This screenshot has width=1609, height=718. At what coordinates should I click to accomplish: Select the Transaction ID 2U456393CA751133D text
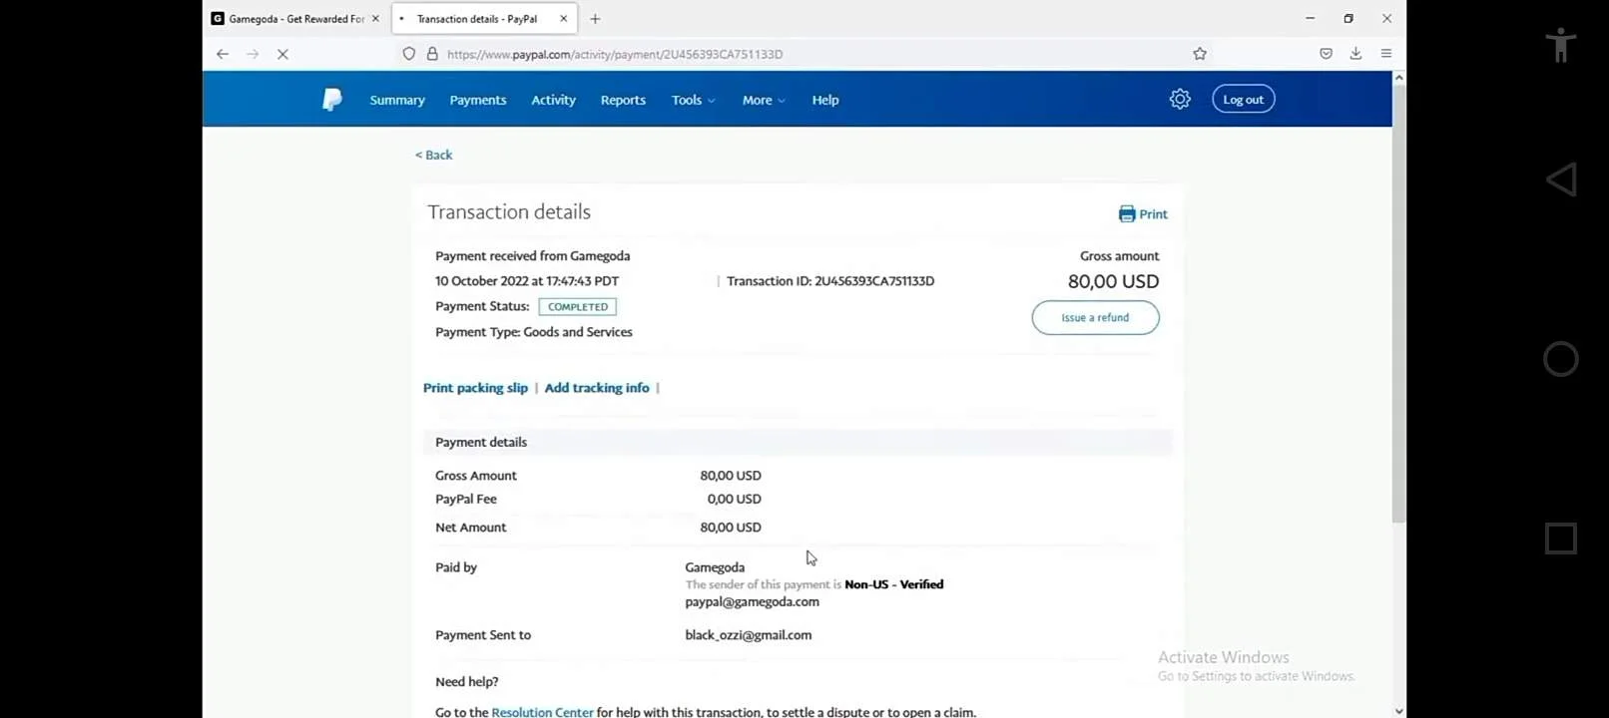click(x=830, y=281)
